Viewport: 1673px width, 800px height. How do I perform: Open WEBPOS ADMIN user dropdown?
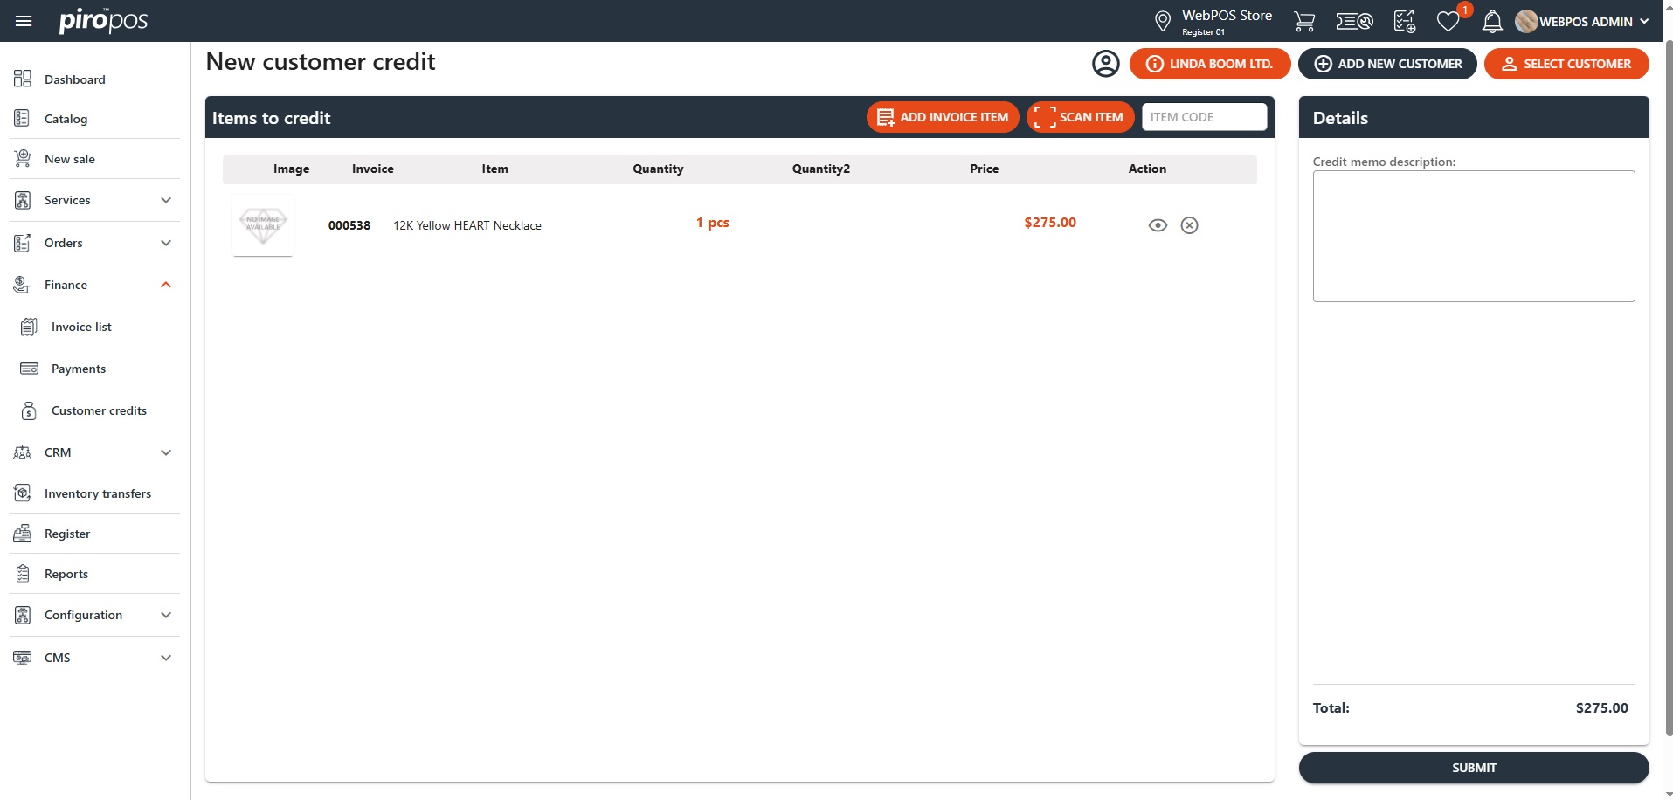[1582, 22]
